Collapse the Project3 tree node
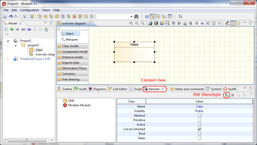The width and height of the screenshot is (257, 145). (x=8, y=41)
